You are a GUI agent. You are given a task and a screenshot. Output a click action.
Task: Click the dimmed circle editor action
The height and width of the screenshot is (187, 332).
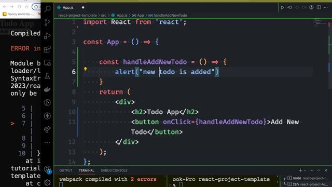(x=297, y=7)
